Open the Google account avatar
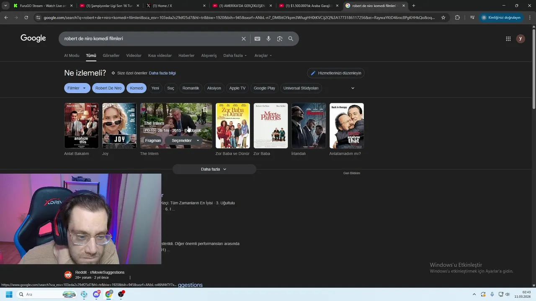 coord(521,39)
